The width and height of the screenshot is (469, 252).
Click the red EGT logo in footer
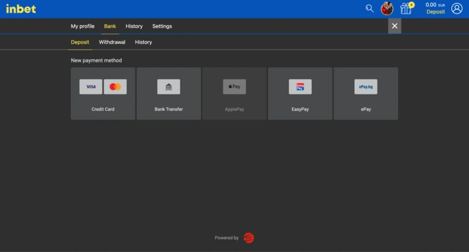click(x=249, y=238)
